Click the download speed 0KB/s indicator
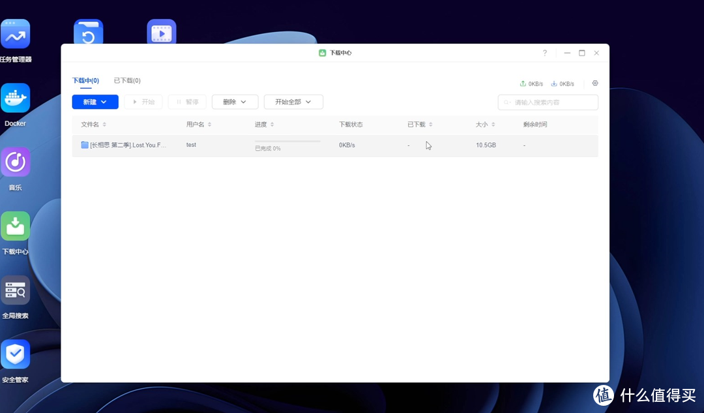The image size is (704, 413). 563,84
